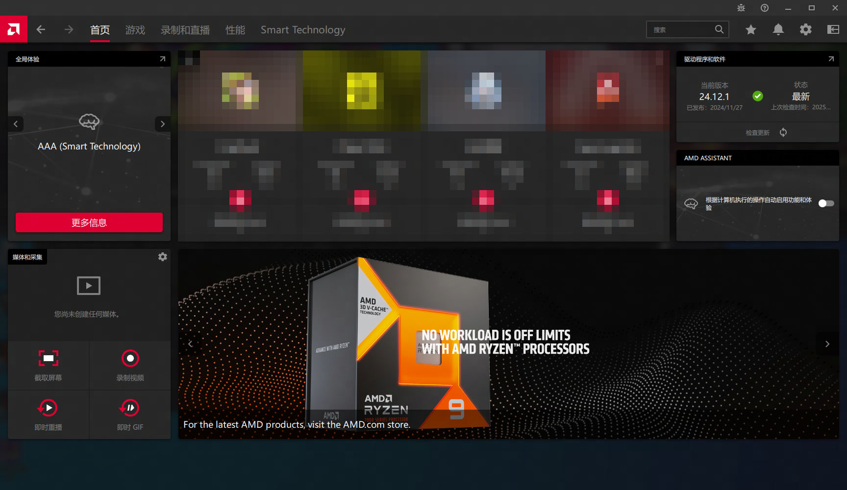Screen dimensions: 847x490
Task: Click the 更多信息 button
Action: (89, 222)
